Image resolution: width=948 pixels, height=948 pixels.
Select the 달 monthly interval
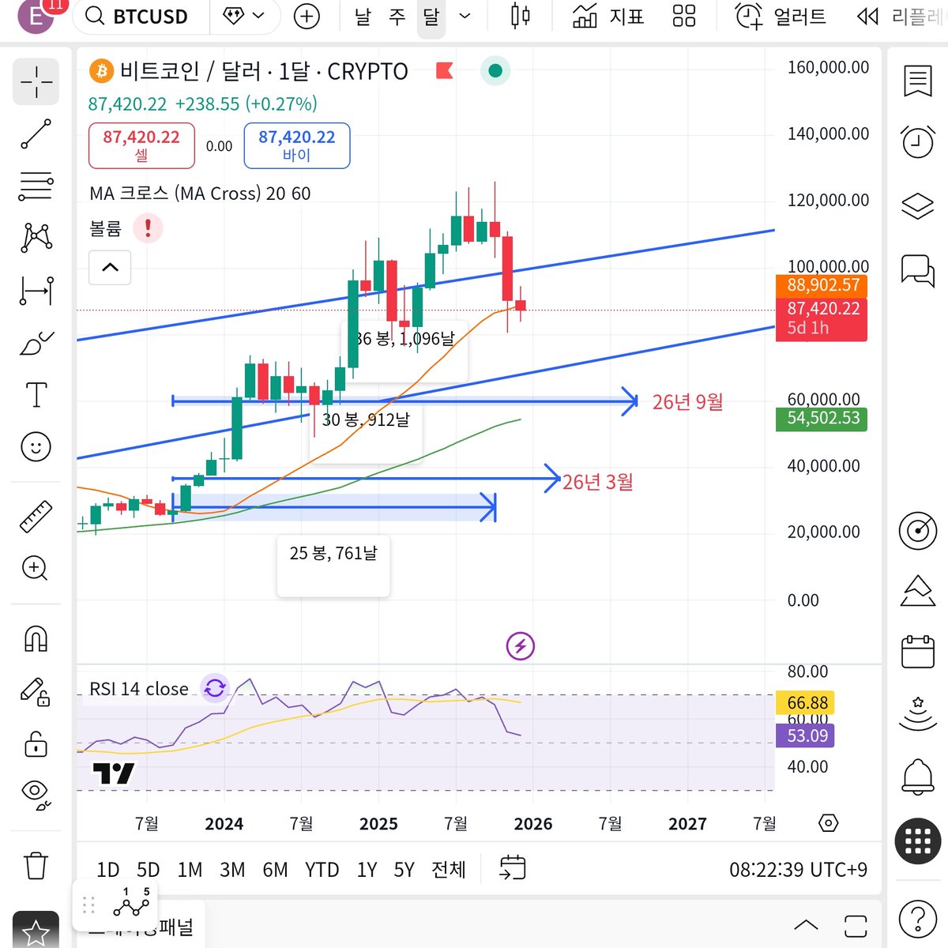pos(431,16)
